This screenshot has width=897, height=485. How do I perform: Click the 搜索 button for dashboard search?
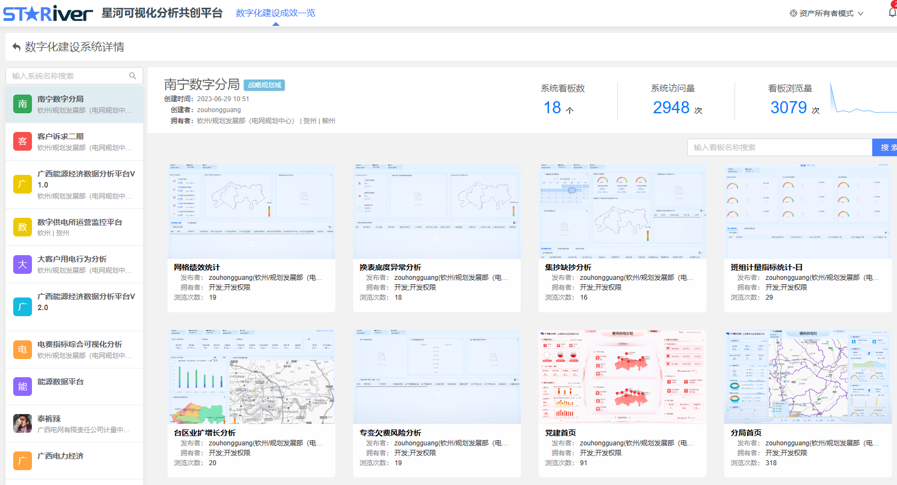pyautogui.click(x=885, y=147)
